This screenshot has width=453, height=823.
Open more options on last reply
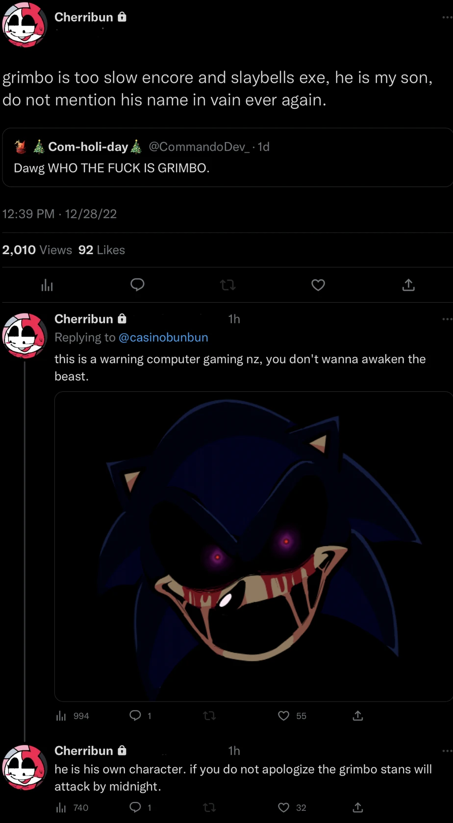447,750
